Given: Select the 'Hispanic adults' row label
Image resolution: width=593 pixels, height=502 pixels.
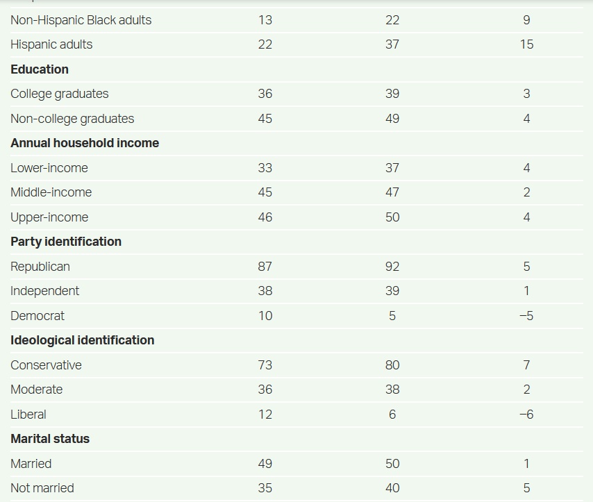Looking at the screenshot, I should (51, 44).
